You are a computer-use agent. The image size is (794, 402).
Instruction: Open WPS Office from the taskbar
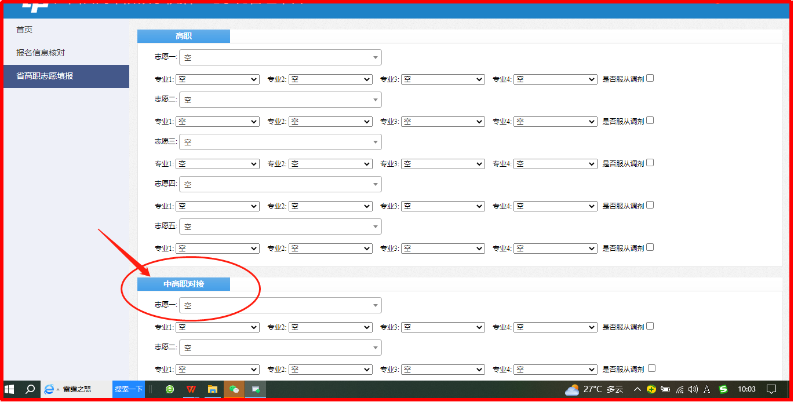pyautogui.click(x=191, y=389)
